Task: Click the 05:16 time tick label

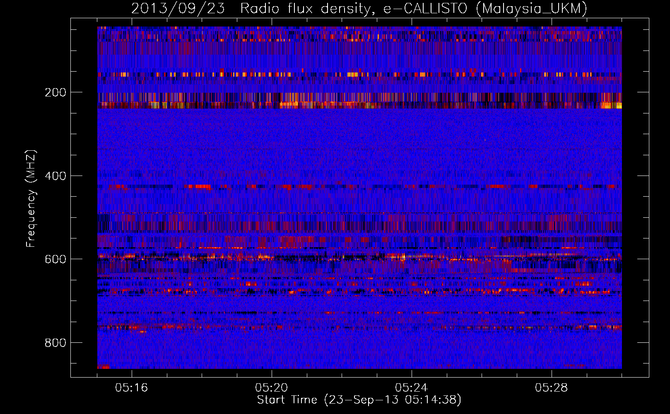Action: coord(132,388)
